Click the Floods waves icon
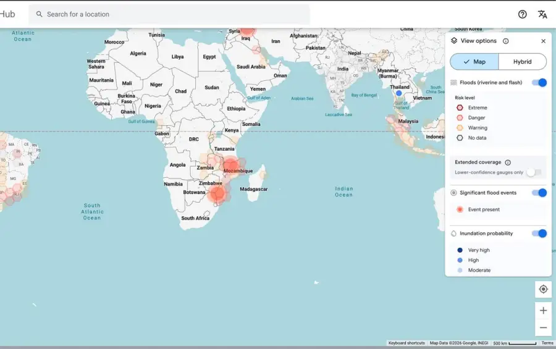This screenshot has height=349, width=556. tap(453, 83)
